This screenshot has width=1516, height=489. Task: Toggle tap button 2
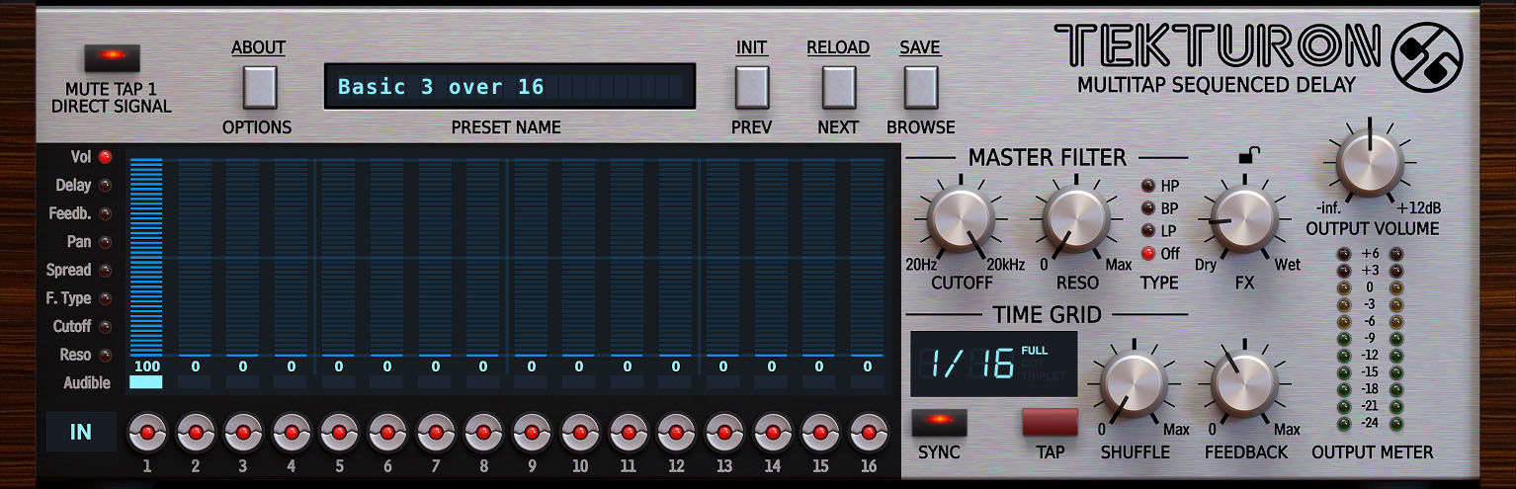(195, 433)
